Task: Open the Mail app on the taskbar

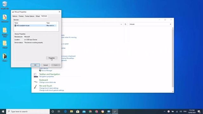Action: pyautogui.click(x=84, y=111)
